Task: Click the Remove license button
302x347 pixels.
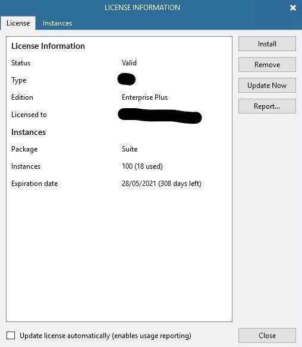Action: pos(267,65)
